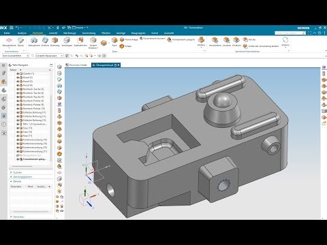Select the Drehen (revolve) tool

(x=45, y=42)
